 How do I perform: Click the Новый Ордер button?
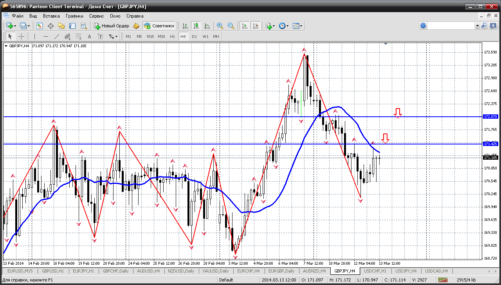click(112, 26)
